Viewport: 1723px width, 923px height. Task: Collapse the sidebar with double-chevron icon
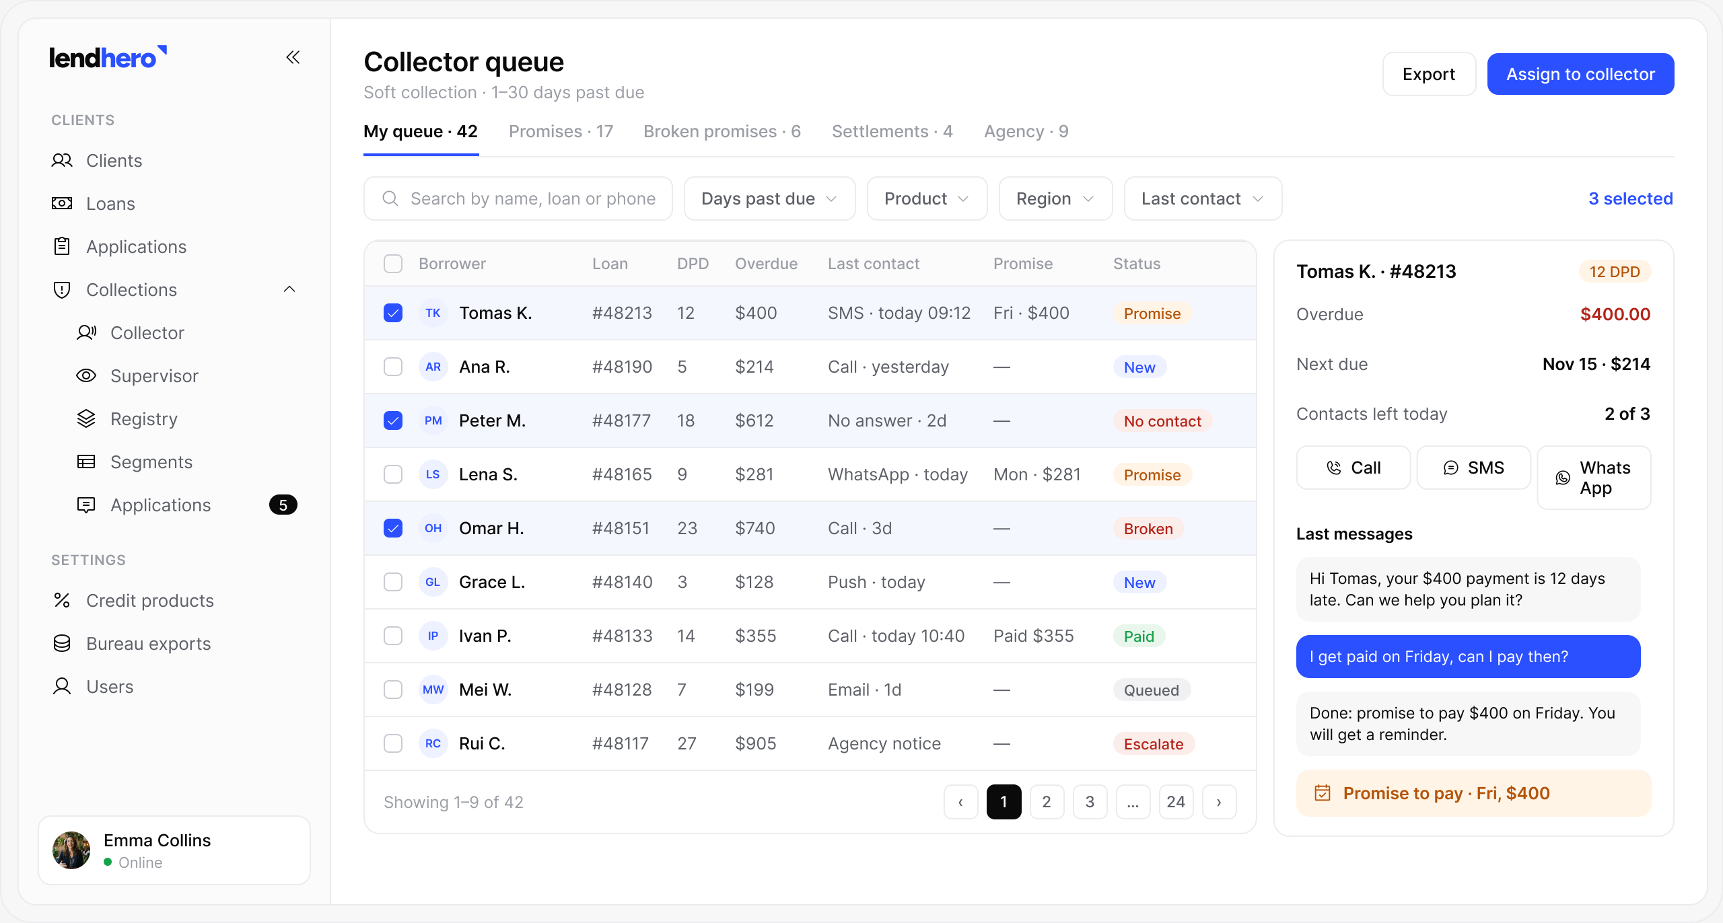coord(293,57)
